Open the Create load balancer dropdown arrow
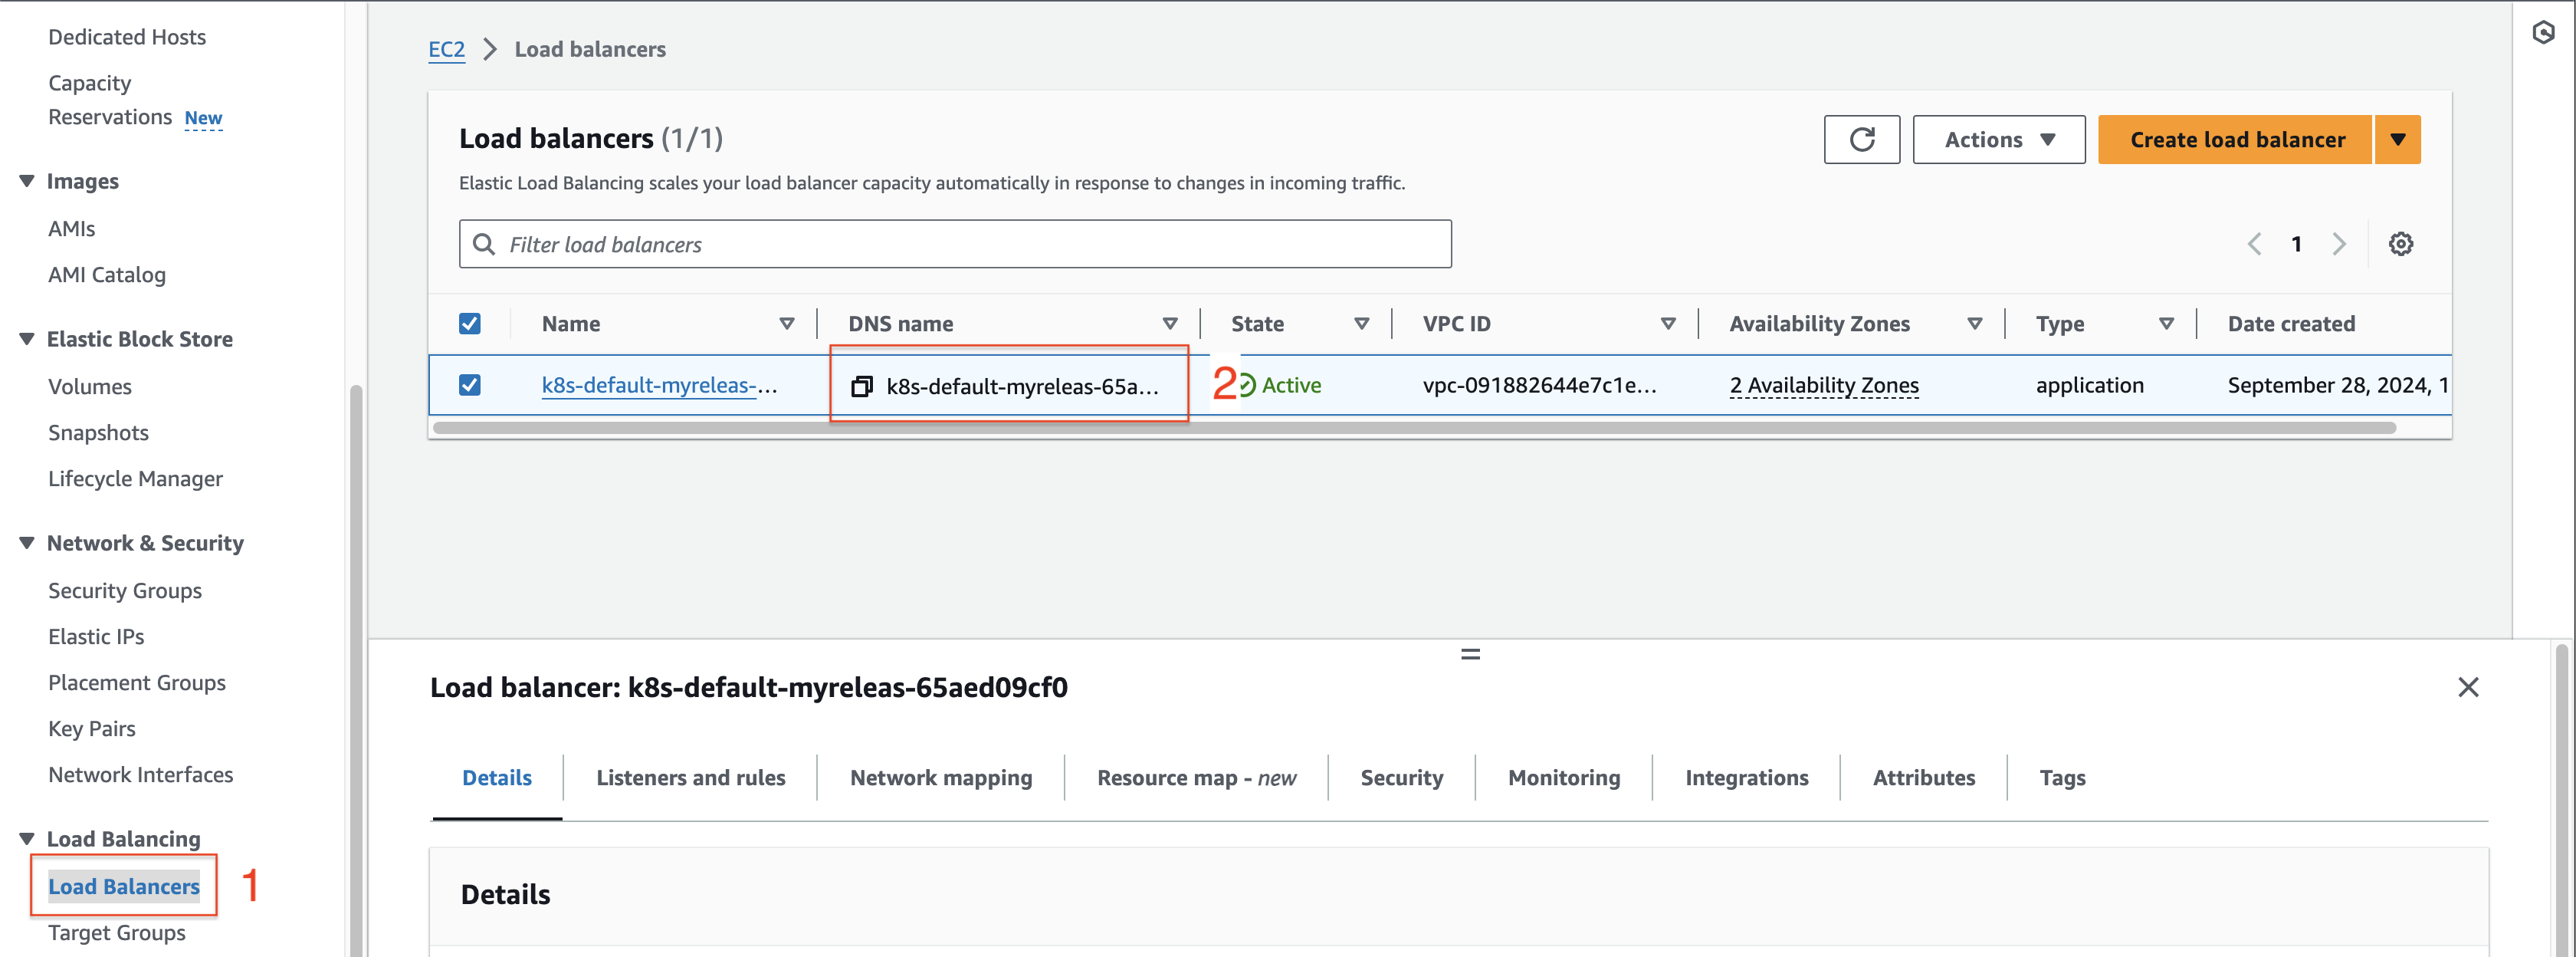The height and width of the screenshot is (957, 2576). click(x=2397, y=139)
